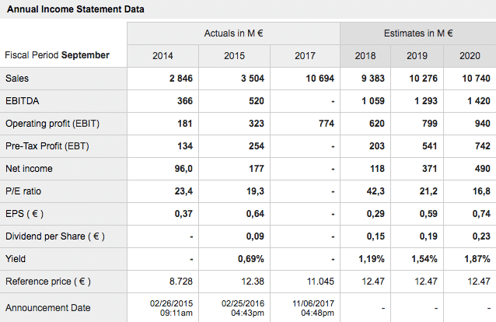
Task: Click the Fiscal Period September label
Action: point(58,55)
